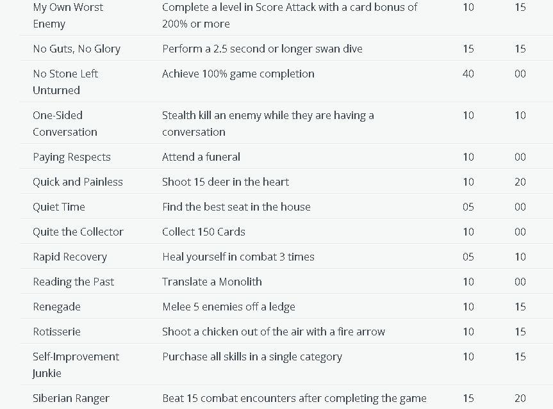Screen dimensions: 553x409
Task: Select the 'Quick and Painless' achievement
Action: pos(78,182)
